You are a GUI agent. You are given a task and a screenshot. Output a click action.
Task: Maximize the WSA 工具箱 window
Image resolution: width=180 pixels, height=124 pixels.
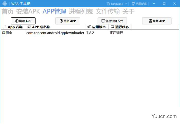pyautogui.click(x=164, y=4)
